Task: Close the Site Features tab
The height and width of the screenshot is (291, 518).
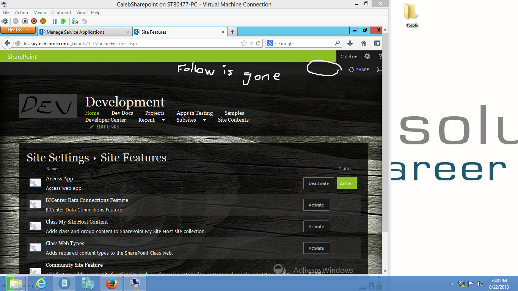Action: coord(223,32)
